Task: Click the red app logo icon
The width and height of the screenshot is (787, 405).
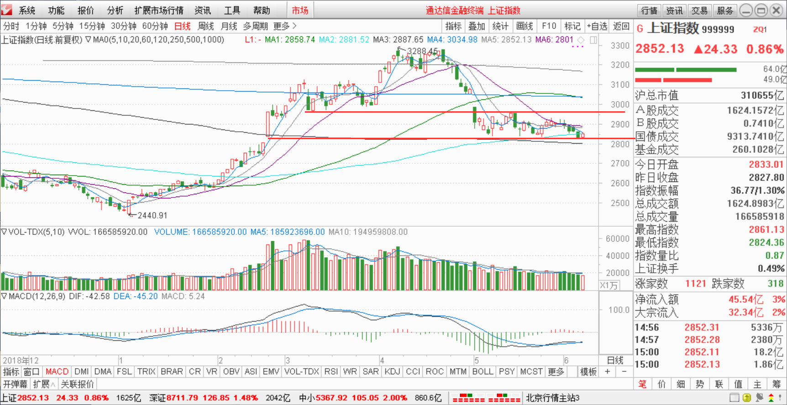Action: 7,10
